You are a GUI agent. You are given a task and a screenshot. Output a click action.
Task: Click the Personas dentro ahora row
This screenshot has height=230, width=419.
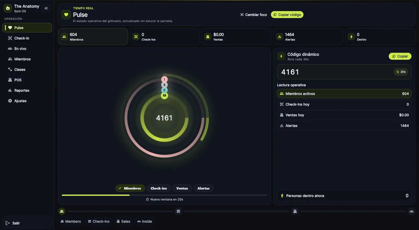pyautogui.click(x=344, y=196)
